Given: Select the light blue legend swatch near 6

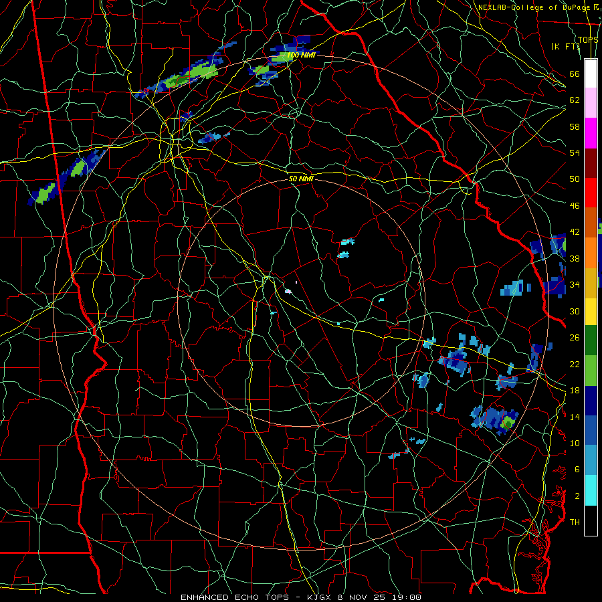Looking at the screenshot, I should tap(591, 460).
